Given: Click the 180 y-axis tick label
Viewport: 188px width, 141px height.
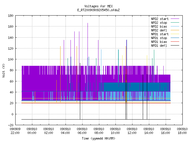Looking at the screenshot, I should (x=11, y=16).
